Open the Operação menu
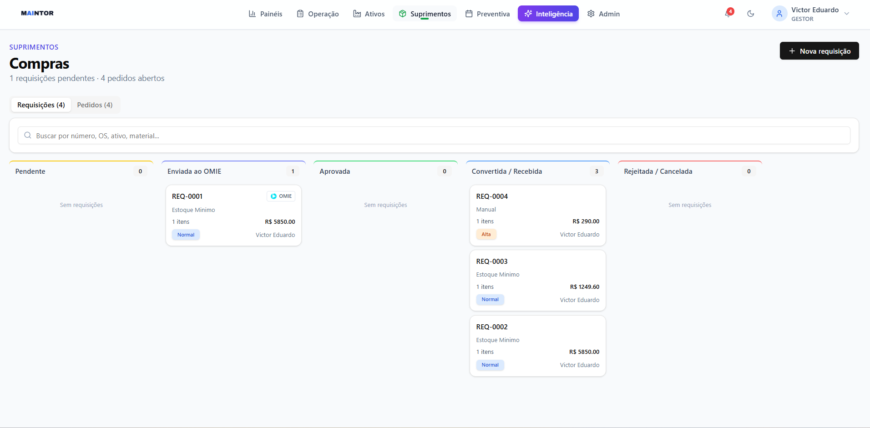 click(x=318, y=14)
